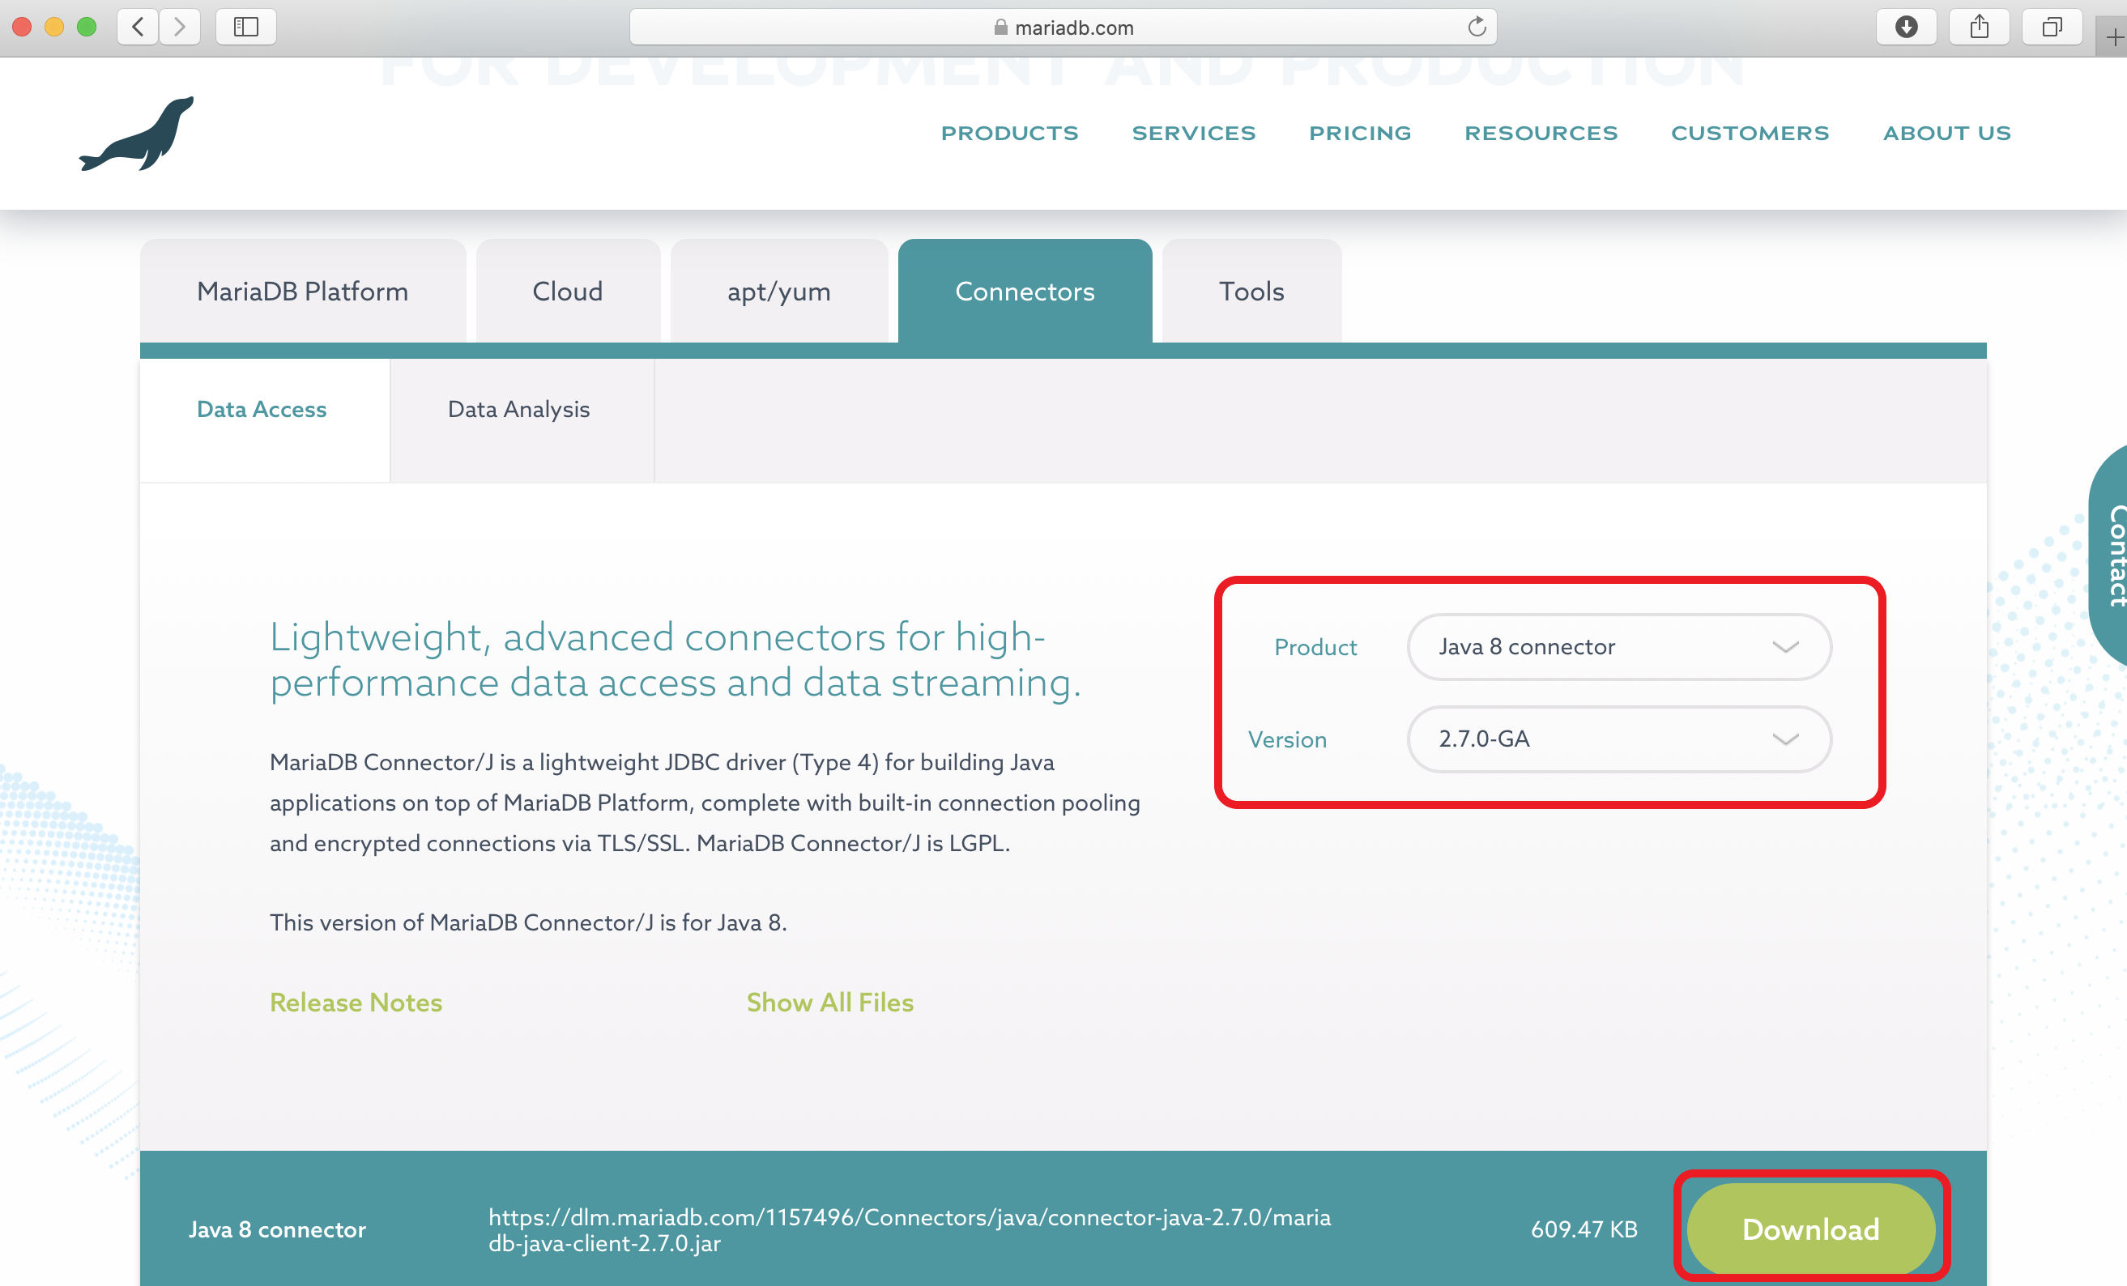Click the 609.47 KB file size text
Viewport: 2127px width, 1286px height.
[x=1584, y=1229]
